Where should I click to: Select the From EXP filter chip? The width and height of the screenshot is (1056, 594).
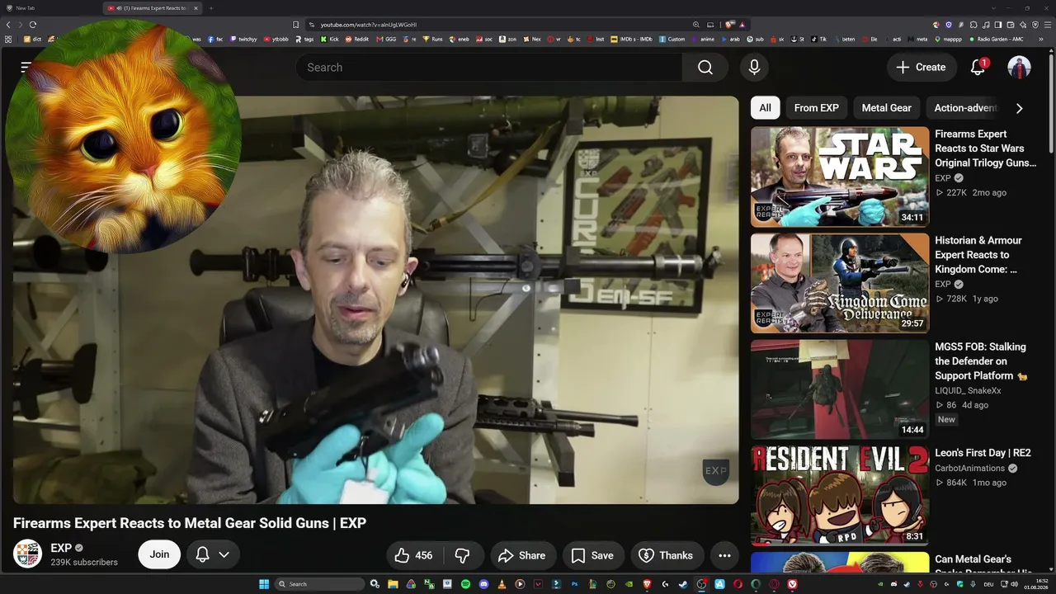click(x=816, y=108)
